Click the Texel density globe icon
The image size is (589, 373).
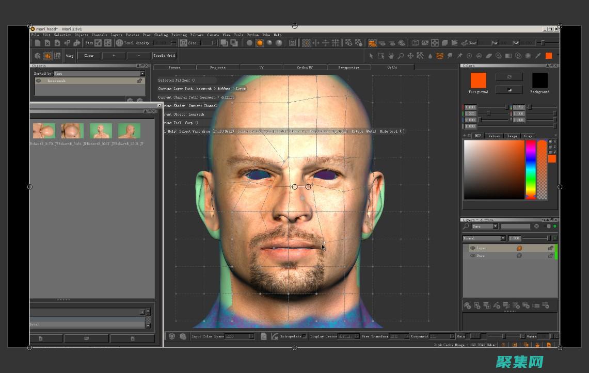(119, 43)
